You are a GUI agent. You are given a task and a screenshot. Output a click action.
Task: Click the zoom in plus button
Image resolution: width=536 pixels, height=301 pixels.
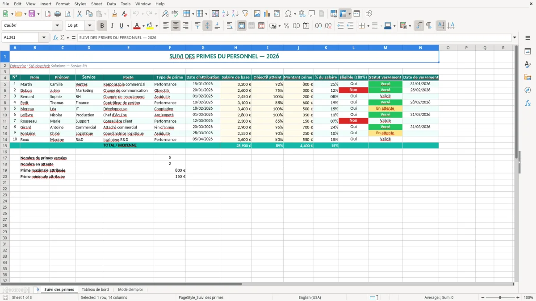coord(518,297)
